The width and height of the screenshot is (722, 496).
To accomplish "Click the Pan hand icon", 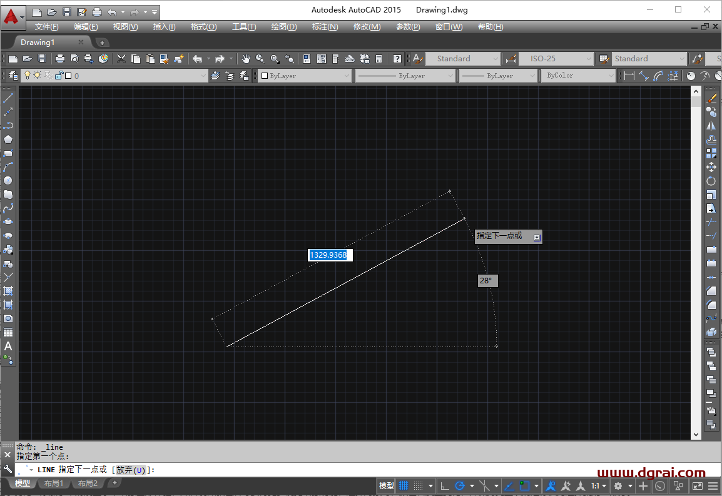I will pyautogui.click(x=246, y=59).
